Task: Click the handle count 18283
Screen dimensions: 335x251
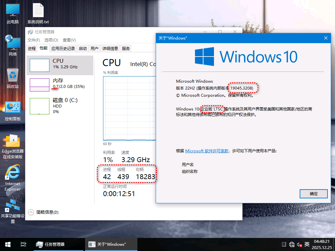Action: (x=146, y=177)
